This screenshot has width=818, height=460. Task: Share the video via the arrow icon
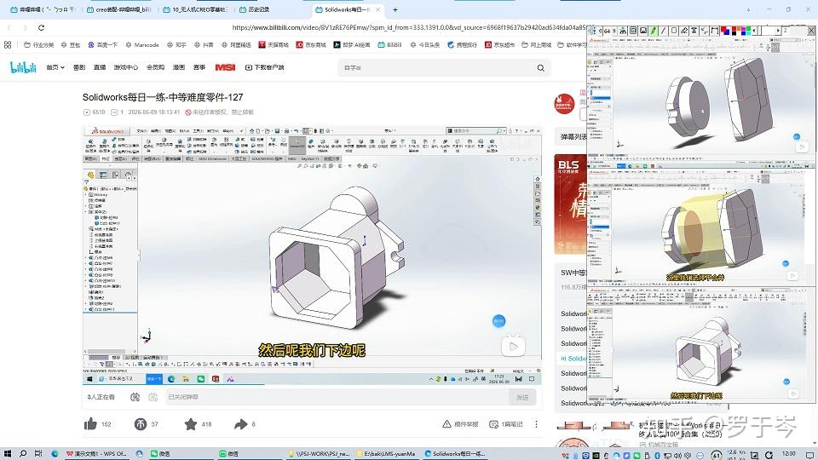coord(240,424)
